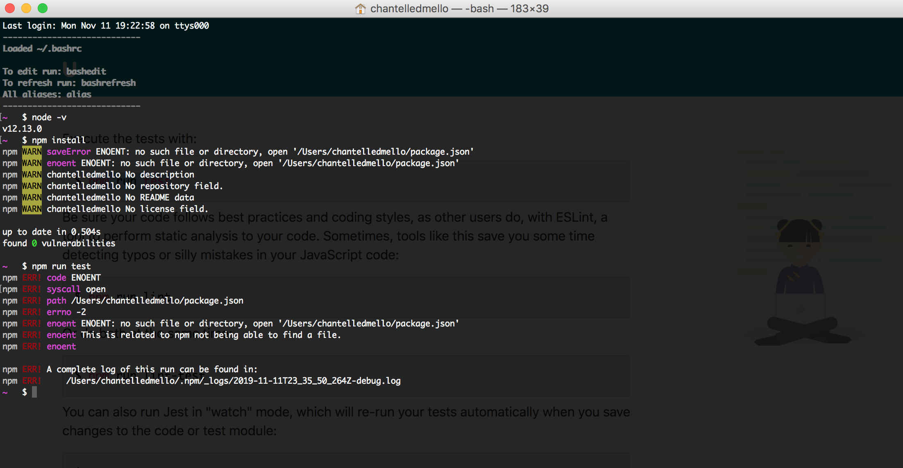Maximize the terminal using green button

pyautogui.click(x=43, y=8)
